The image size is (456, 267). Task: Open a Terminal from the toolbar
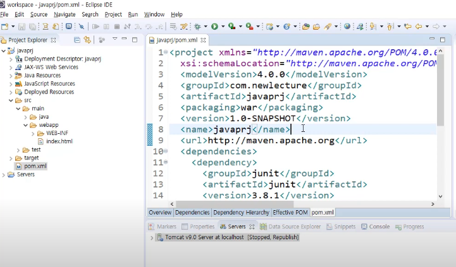pos(69,27)
